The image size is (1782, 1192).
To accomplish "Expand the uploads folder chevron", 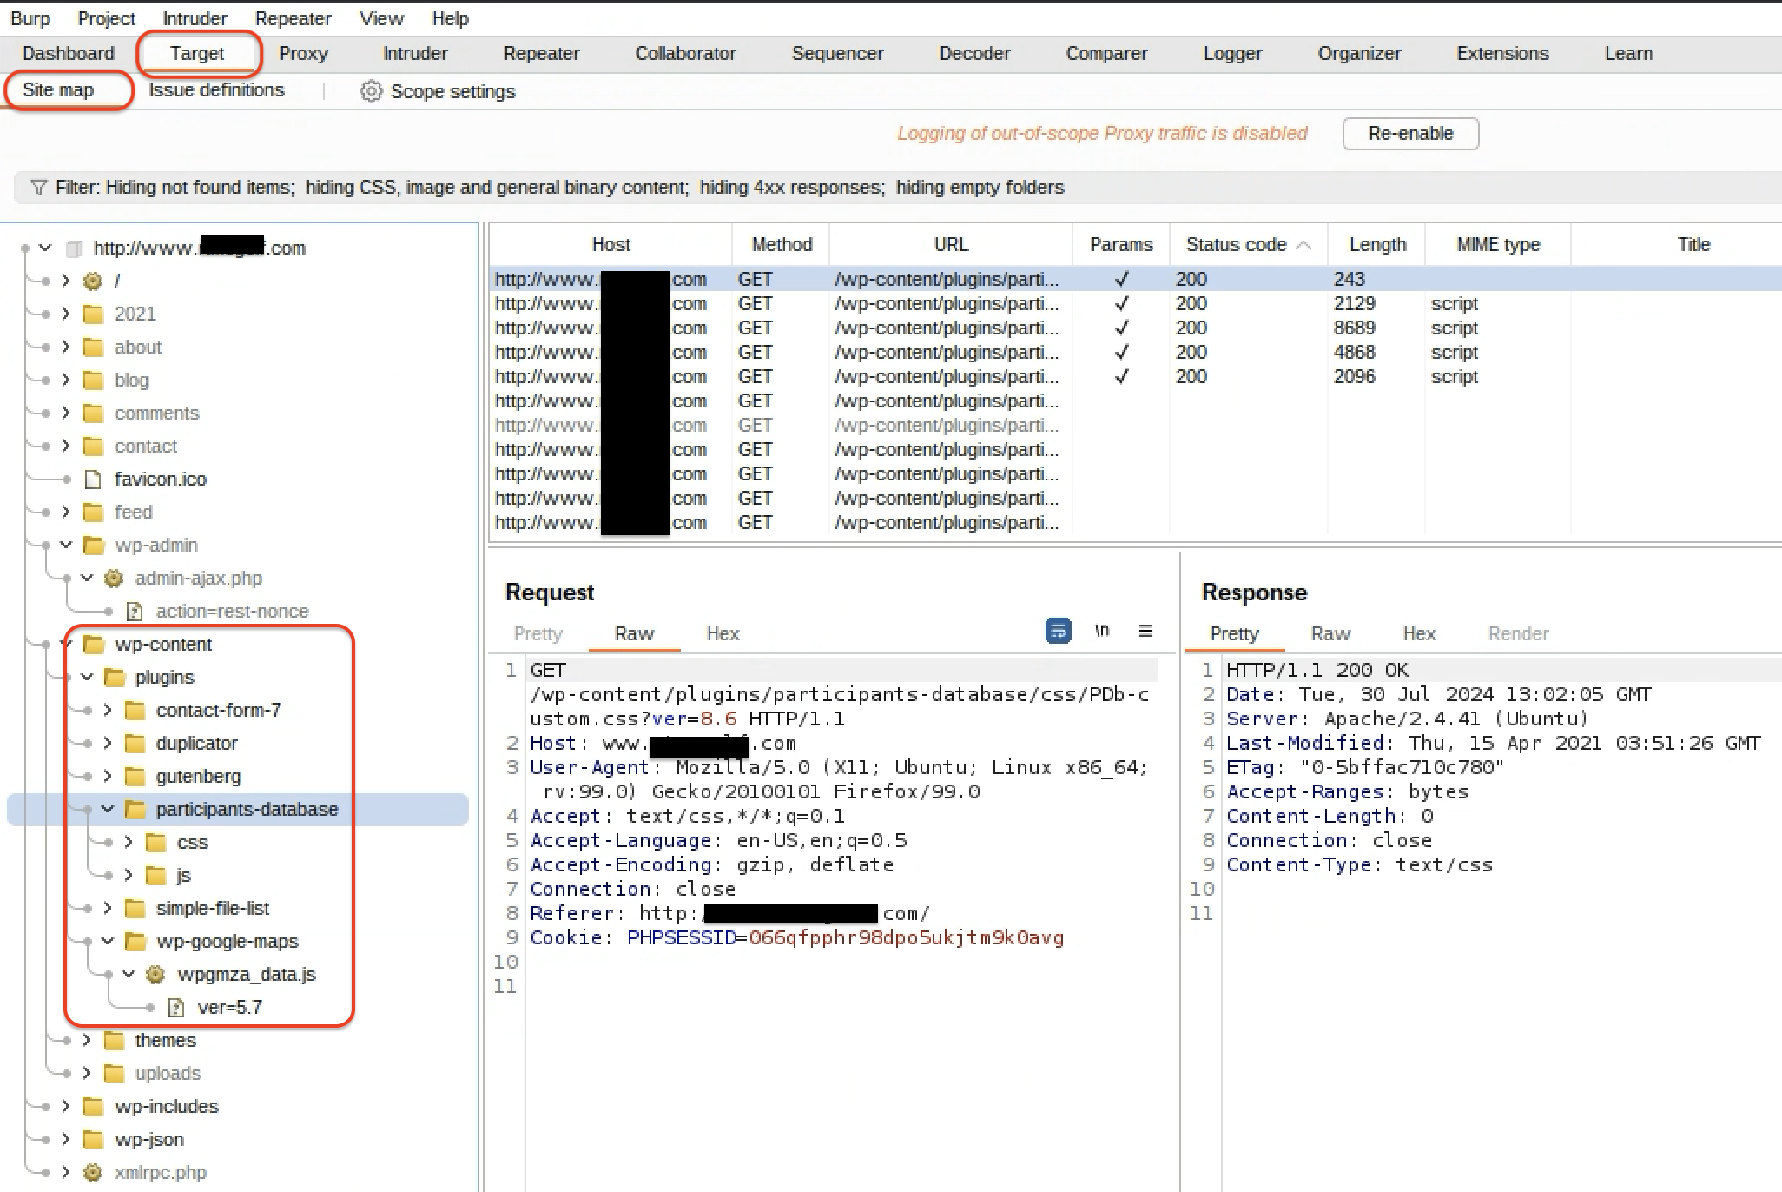I will pyautogui.click(x=87, y=1073).
